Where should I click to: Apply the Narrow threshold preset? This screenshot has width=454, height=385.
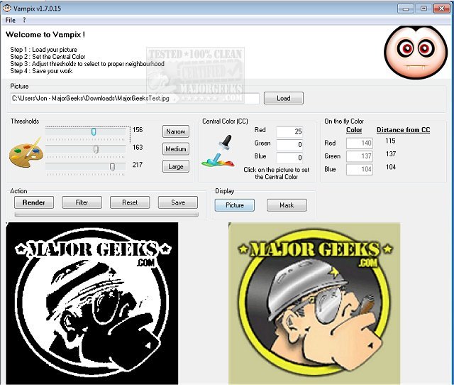(x=176, y=131)
